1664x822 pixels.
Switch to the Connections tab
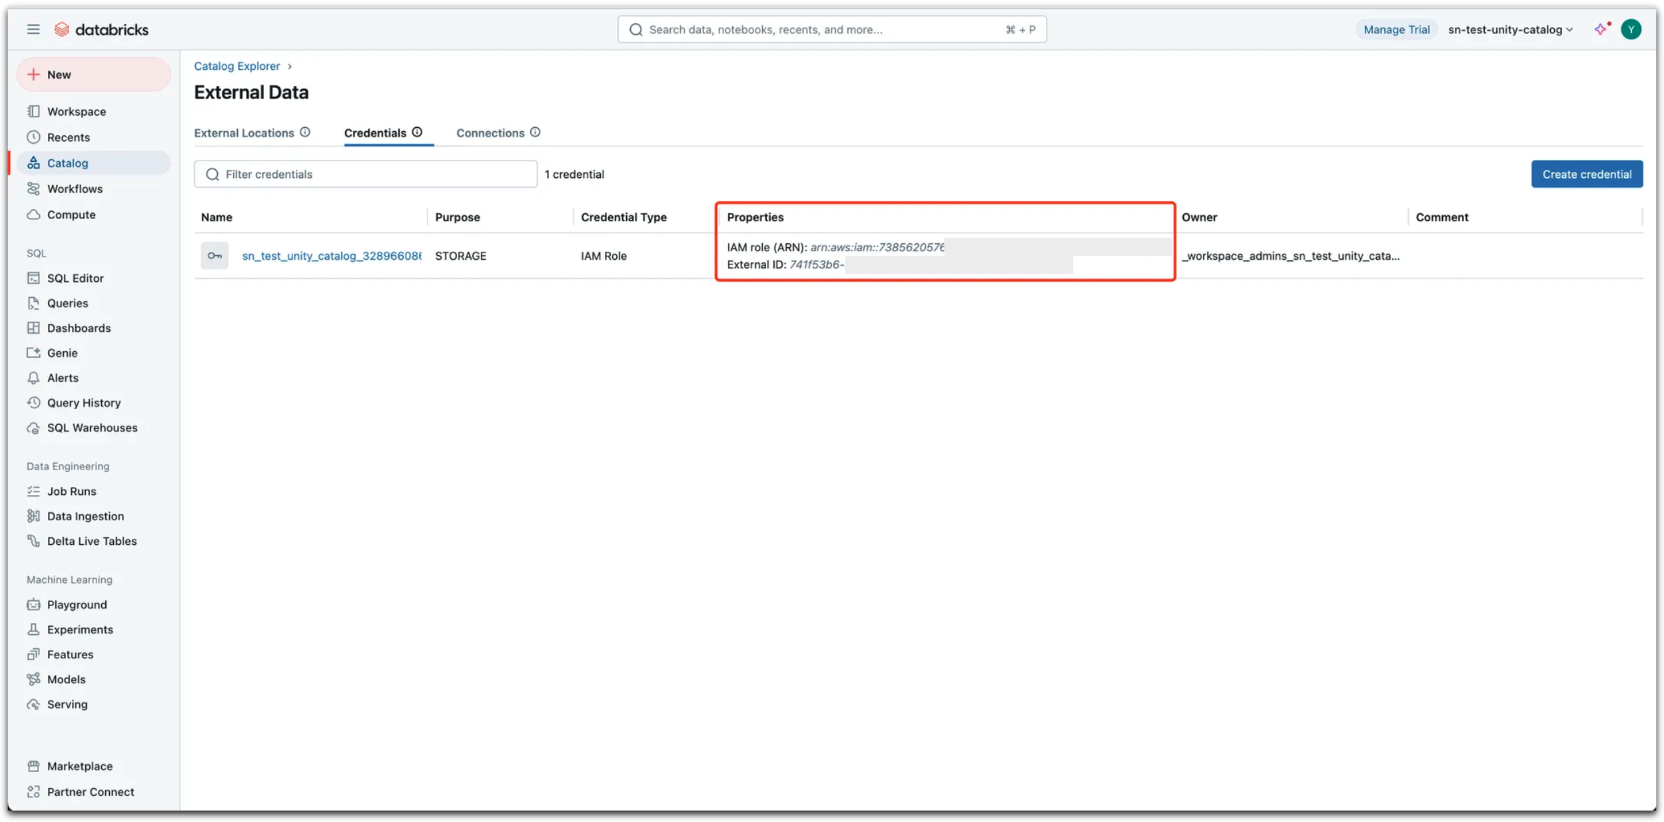point(490,133)
